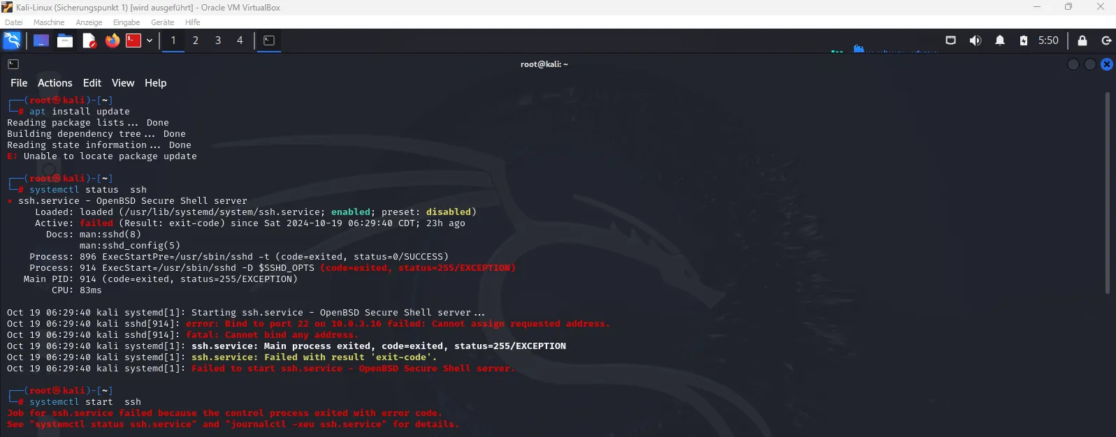The height and width of the screenshot is (437, 1116).
Task: Open the power manager battery icon
Action: (1023, 40)
